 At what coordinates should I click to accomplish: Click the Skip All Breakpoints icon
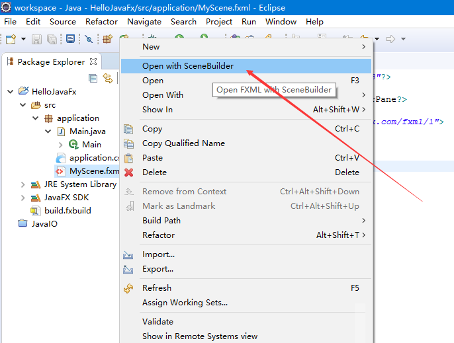(89, 39)
